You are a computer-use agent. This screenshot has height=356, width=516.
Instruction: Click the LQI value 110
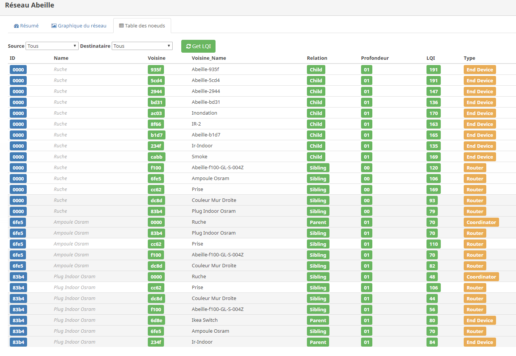[x=434, y=244]
